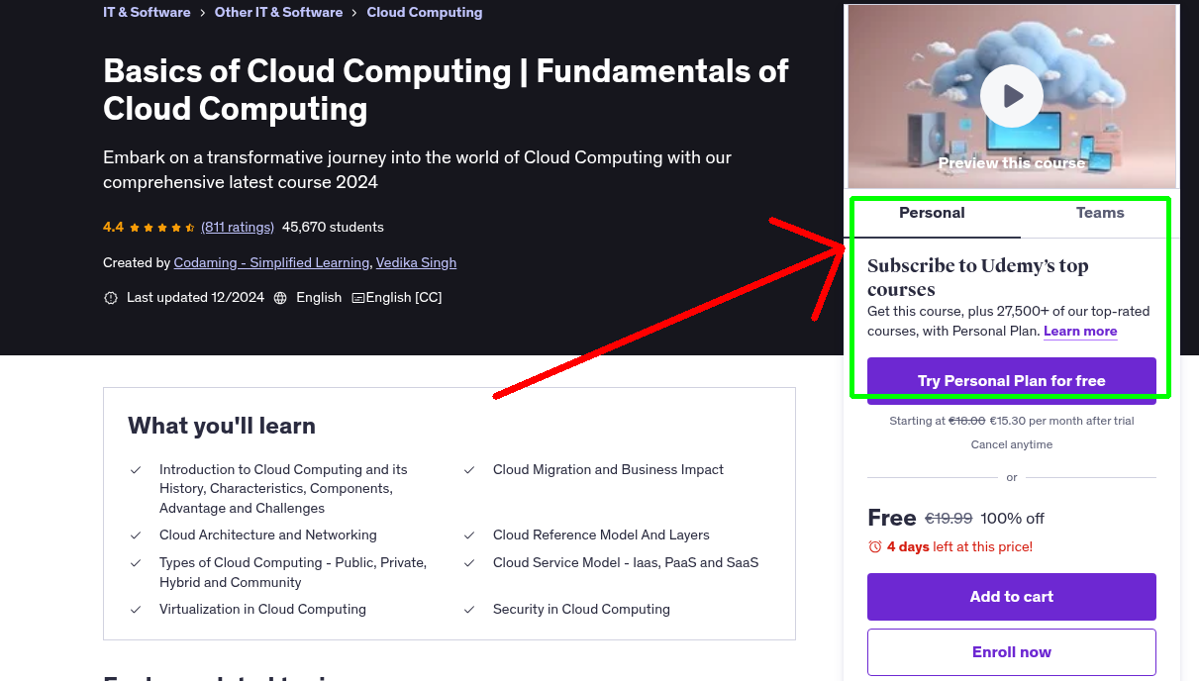Open the Cloud Computing breadcrumb link

(425, 12)
